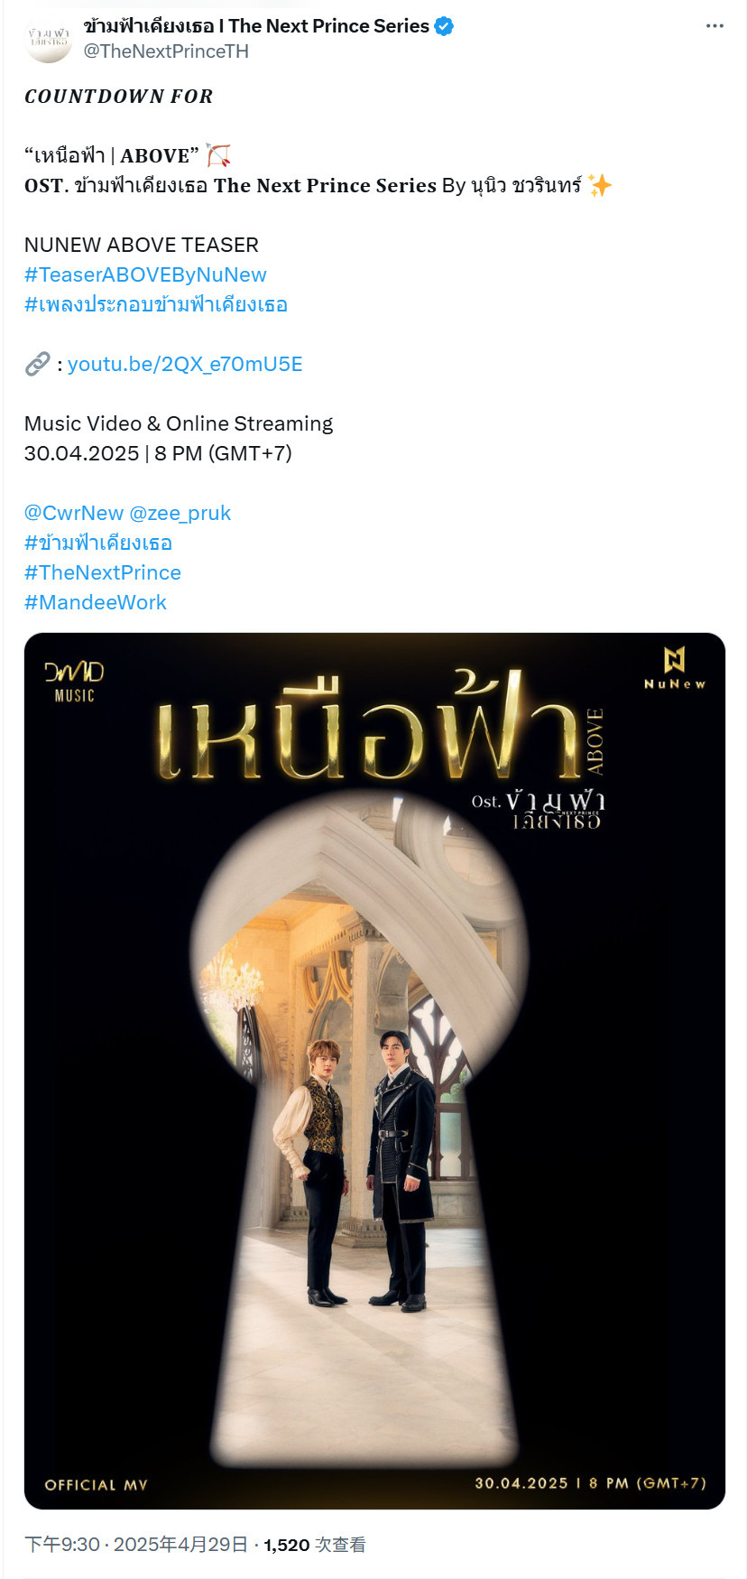This screenshot has height=1579, width=747.
Task: Click the DMD Music logo on poster
Action: coord(74,682)
